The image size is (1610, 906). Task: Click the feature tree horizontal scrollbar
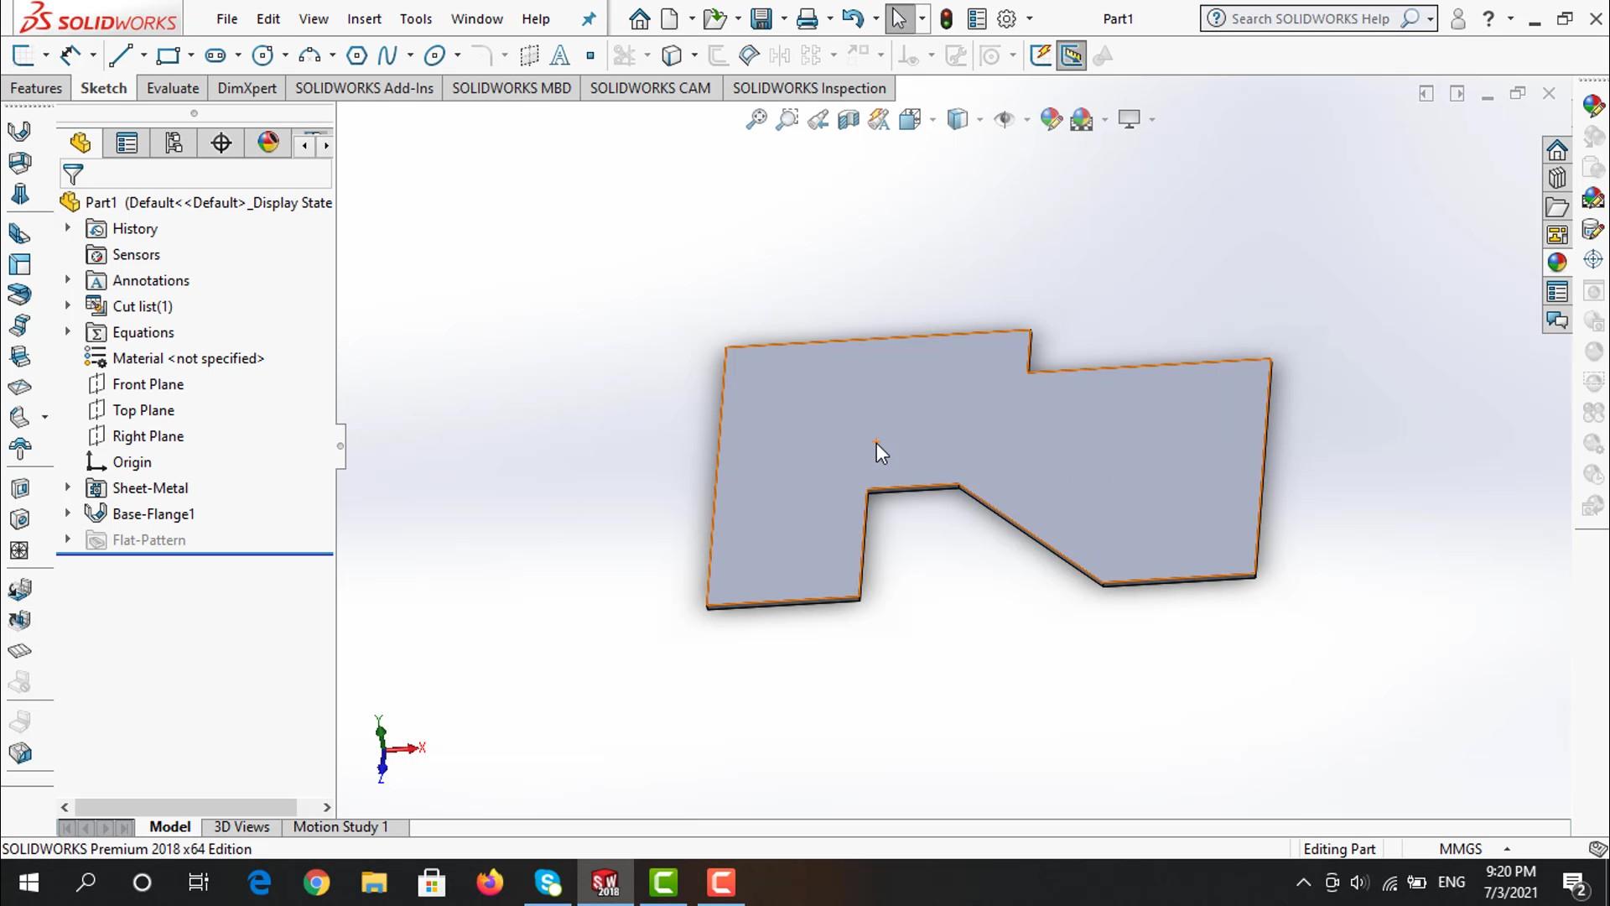[x=184, y=807]
